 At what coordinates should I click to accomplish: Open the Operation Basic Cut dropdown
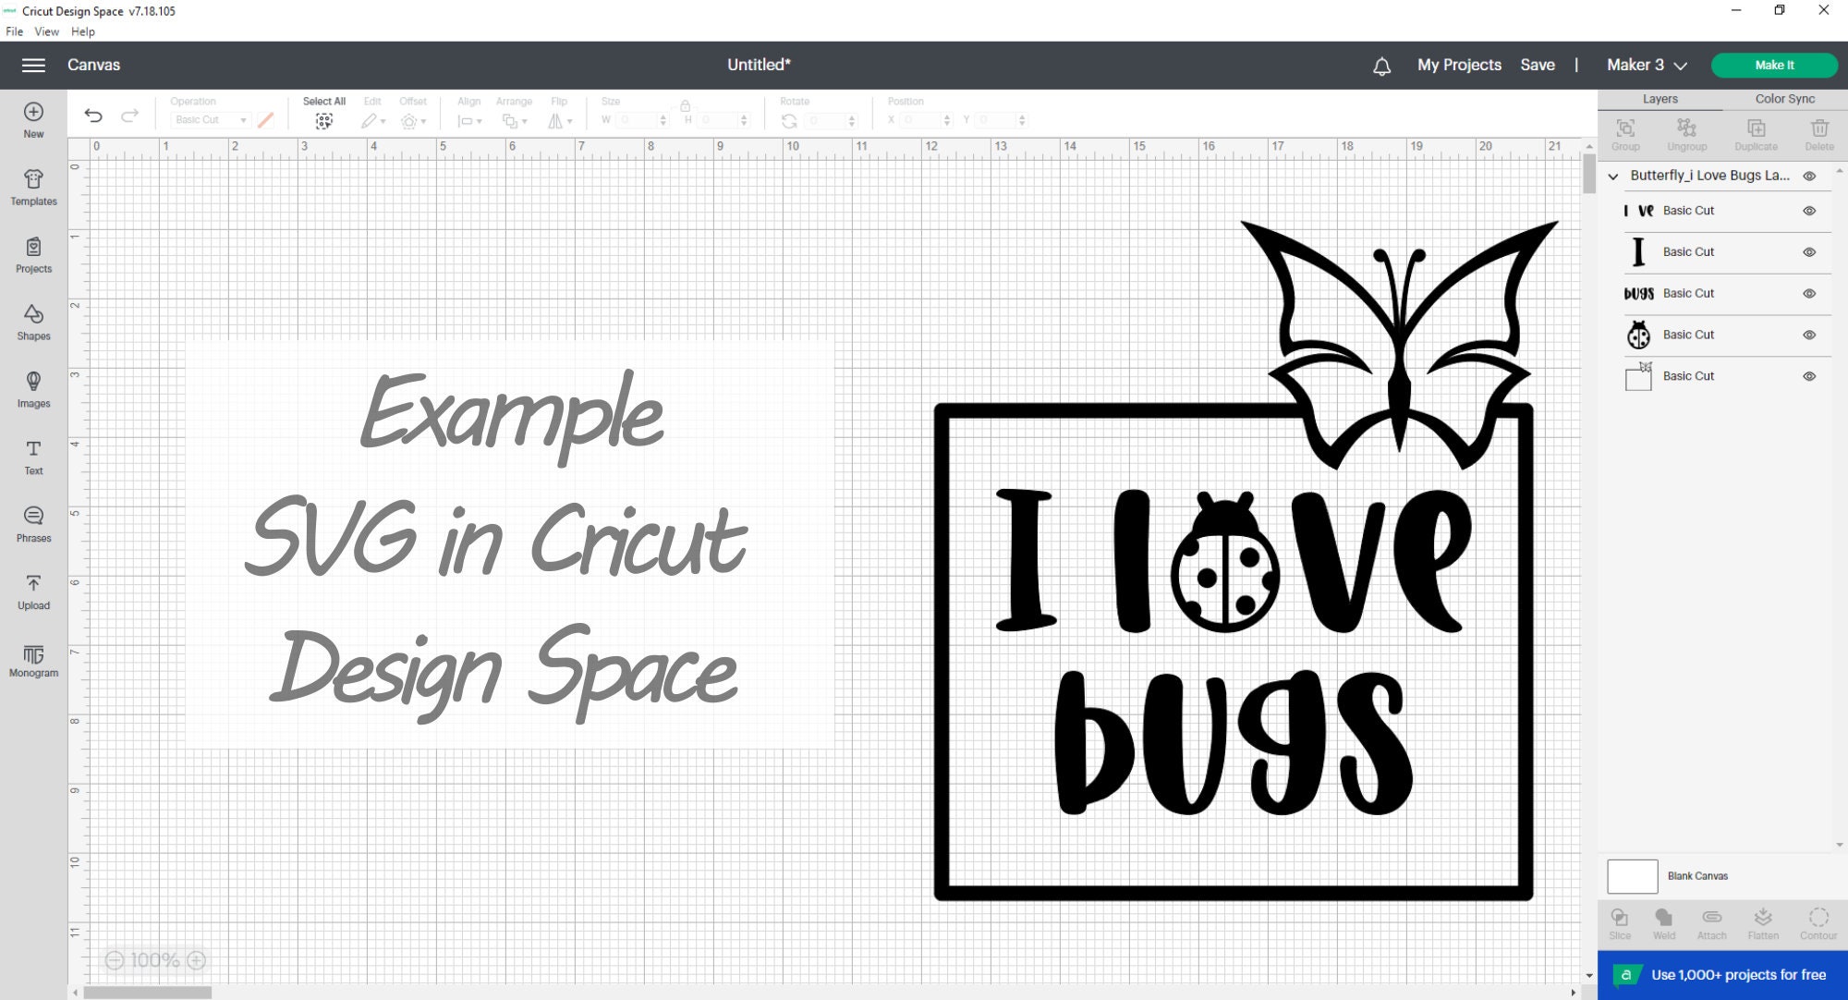pyautogui.click(x=211, y=120)
